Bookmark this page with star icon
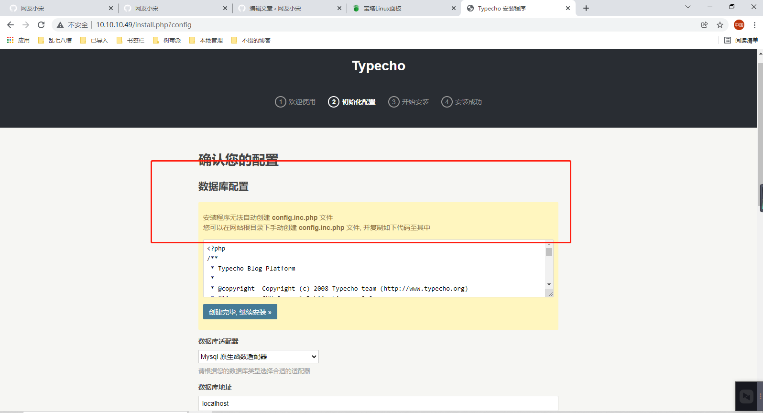The image size is (763, 413). (720, 25)
